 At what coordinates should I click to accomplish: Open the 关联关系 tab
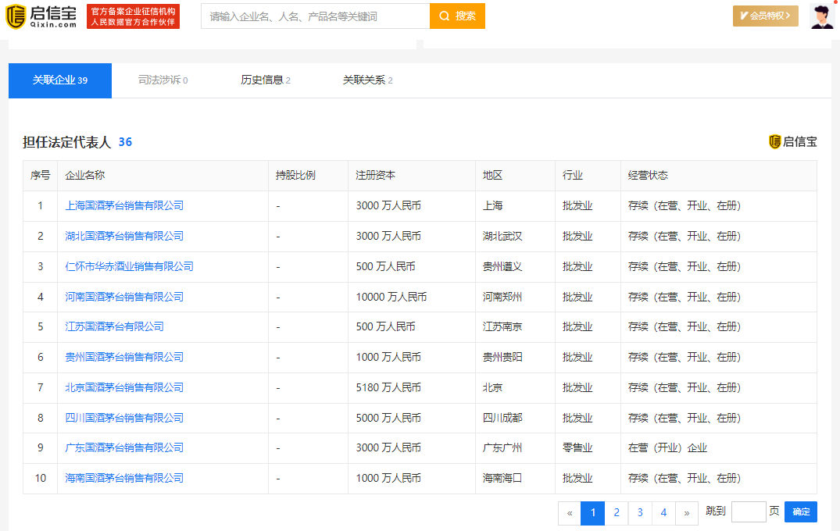(x=367, y=80)
